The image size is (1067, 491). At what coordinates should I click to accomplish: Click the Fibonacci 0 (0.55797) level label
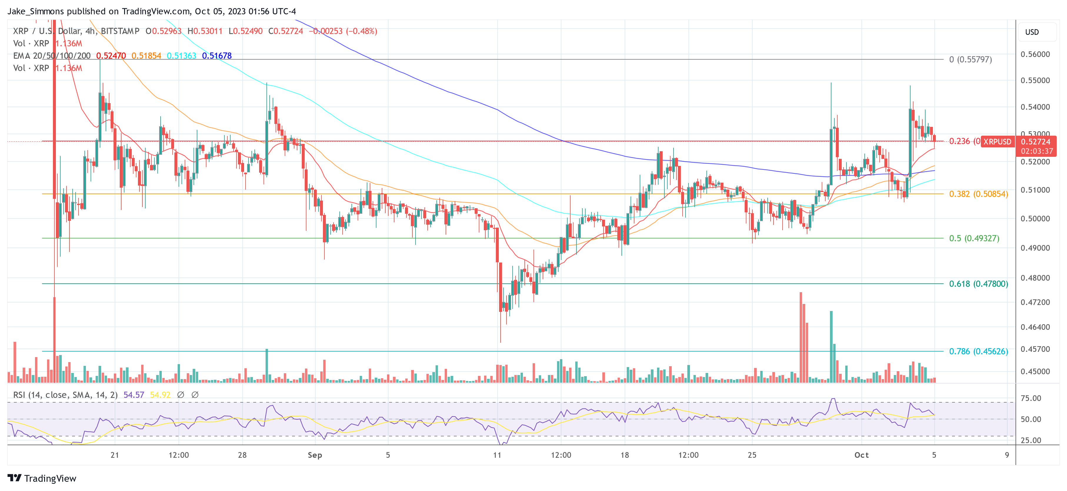pyautogui.click(x=971, y=59)
